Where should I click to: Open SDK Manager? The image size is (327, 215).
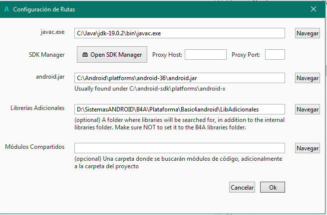(x=112, y=55)
